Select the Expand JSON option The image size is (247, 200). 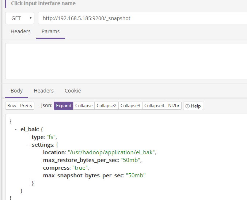(64, 106)
